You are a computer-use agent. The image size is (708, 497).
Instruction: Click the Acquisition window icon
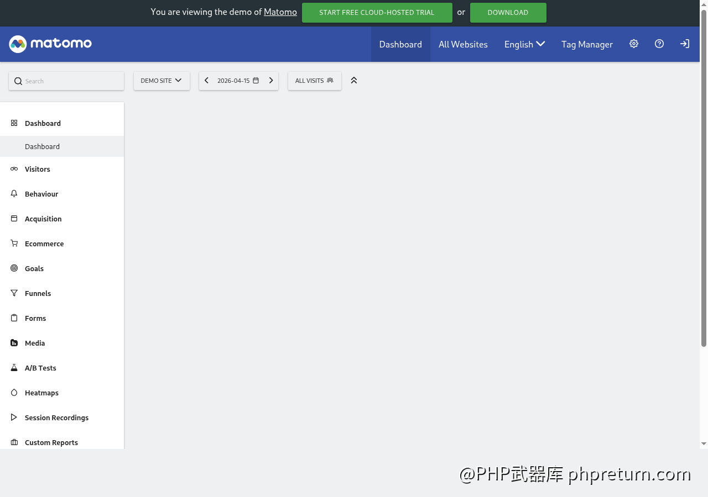[x=14, y=219]
